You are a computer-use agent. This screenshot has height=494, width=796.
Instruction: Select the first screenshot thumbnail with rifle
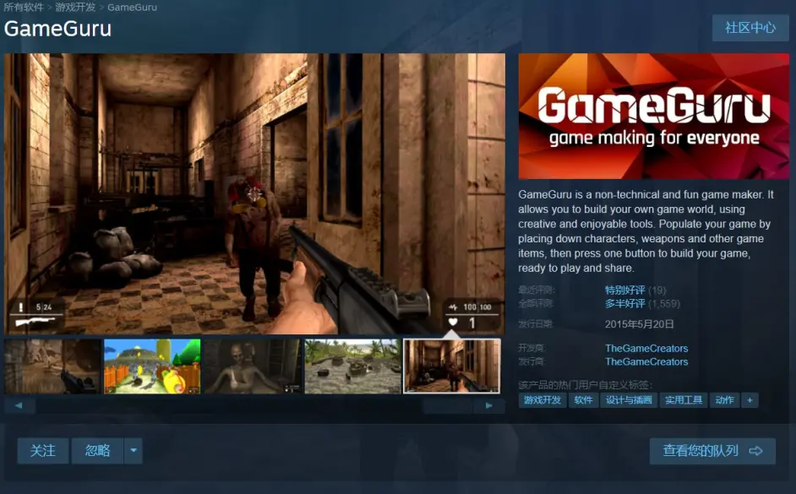click(x=52, y=366)
